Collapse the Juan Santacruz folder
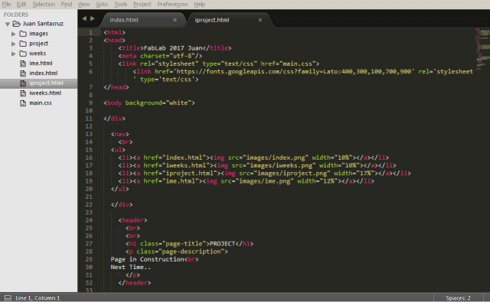 point(8,24)
